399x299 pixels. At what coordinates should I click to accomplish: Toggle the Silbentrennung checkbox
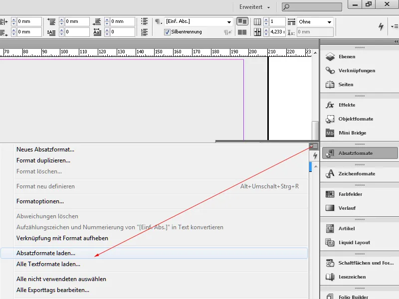tap(167, 32)
